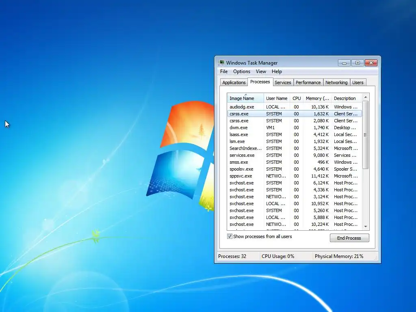Switch to the Applications tab
416x312 pixels.
(x=234, y=82)
